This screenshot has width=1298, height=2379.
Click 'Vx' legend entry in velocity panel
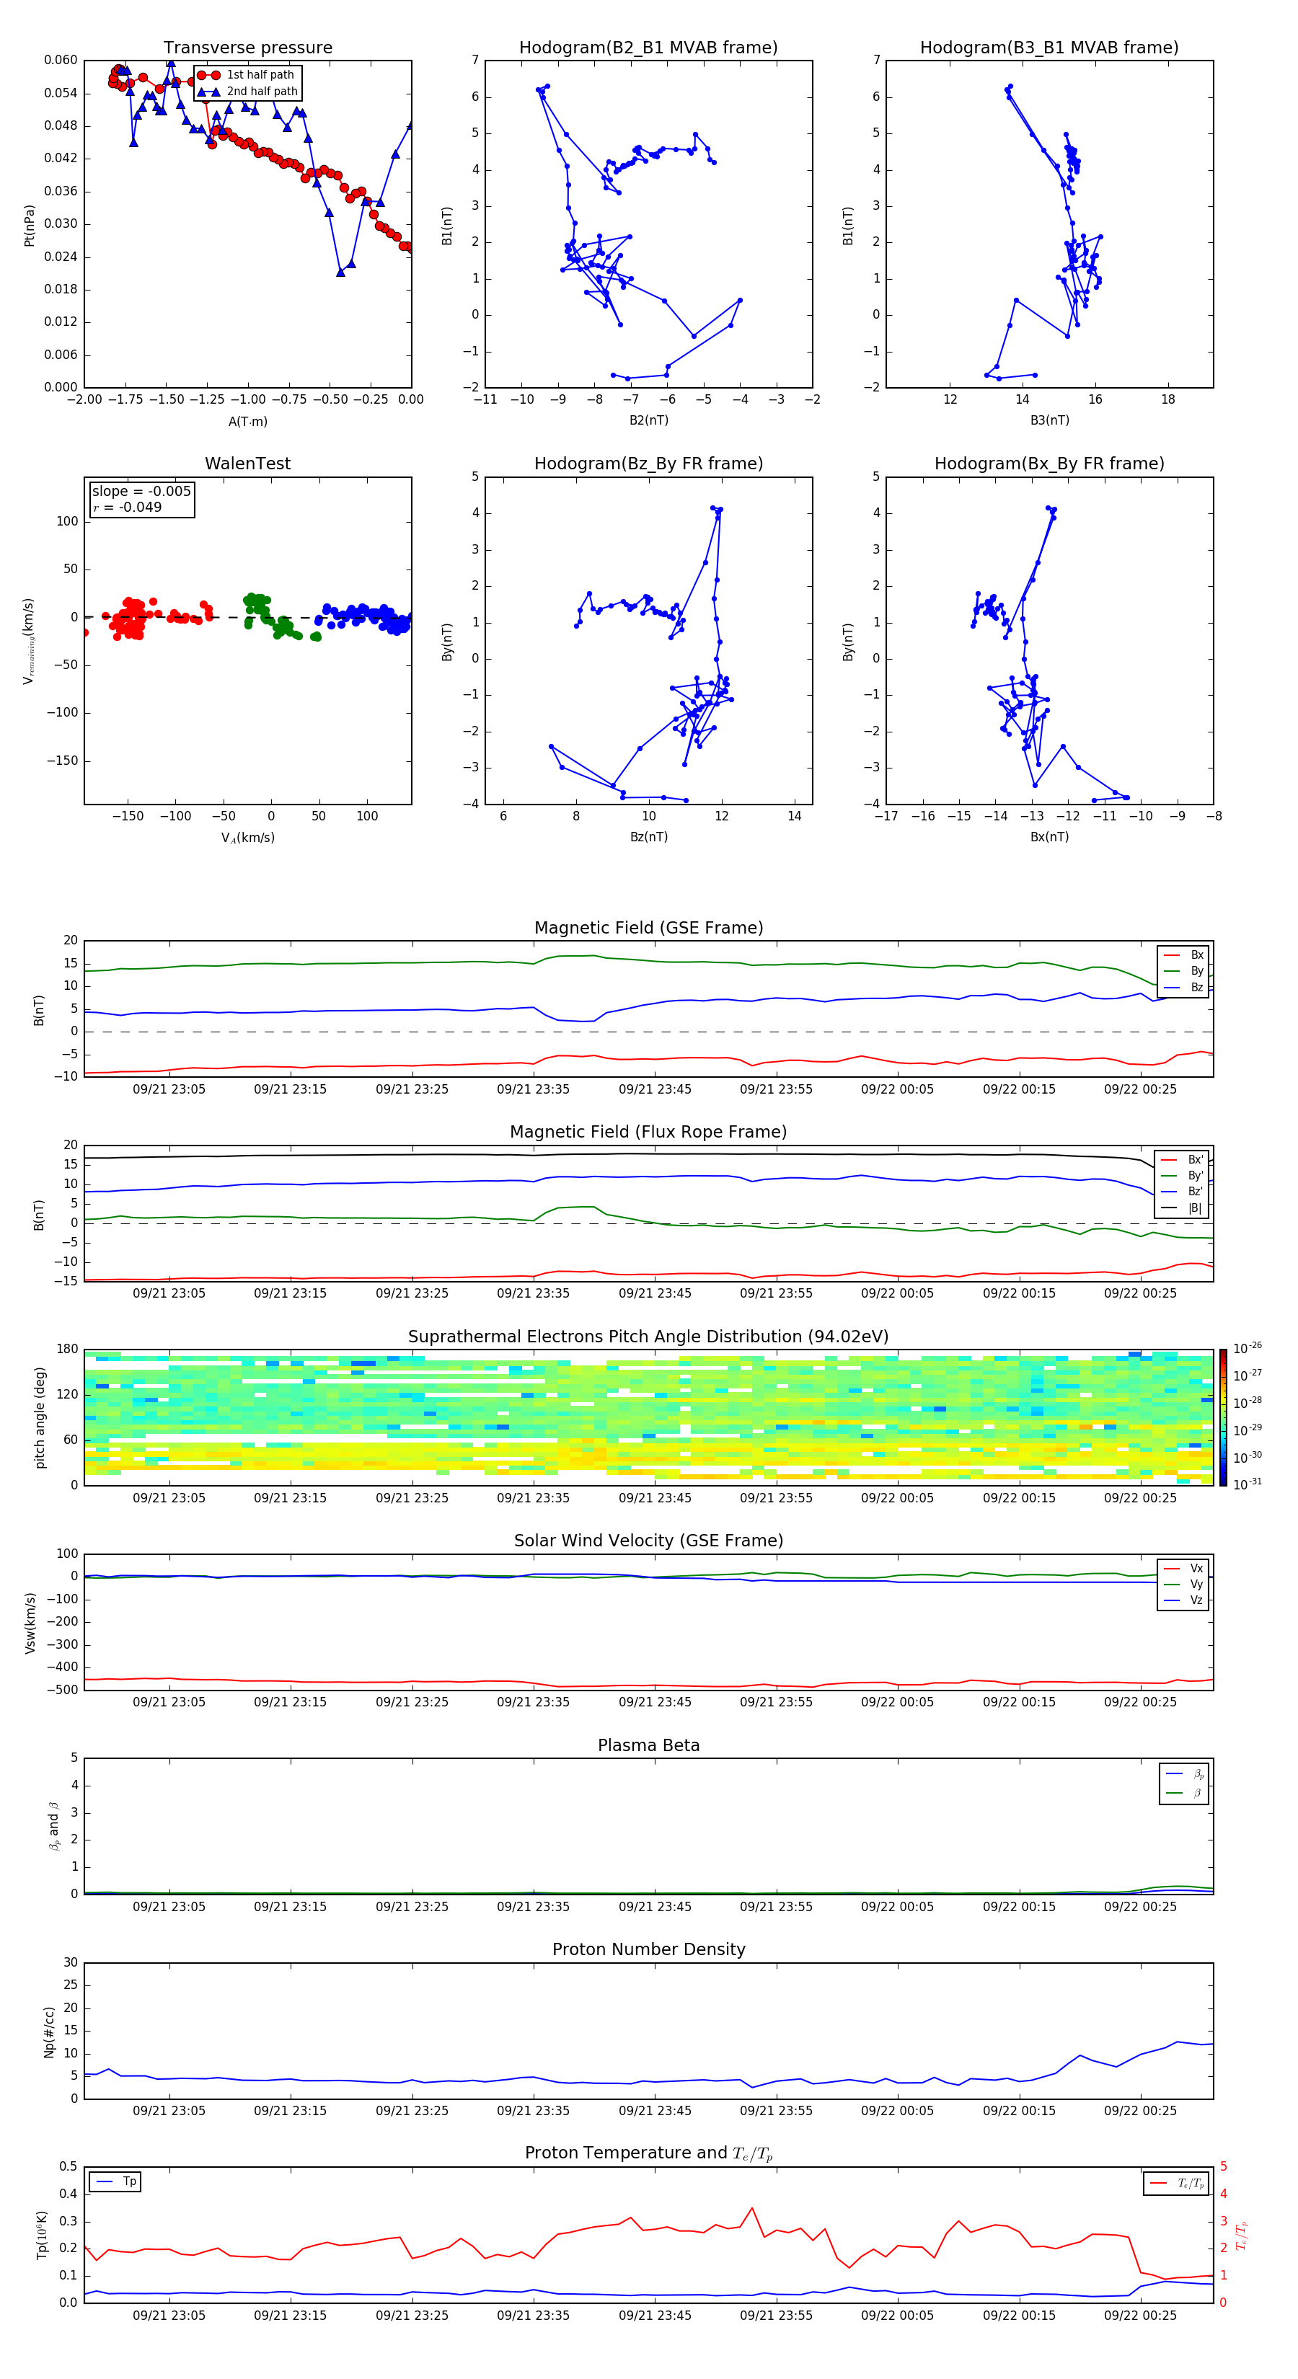click(x=1184, y=1568)
